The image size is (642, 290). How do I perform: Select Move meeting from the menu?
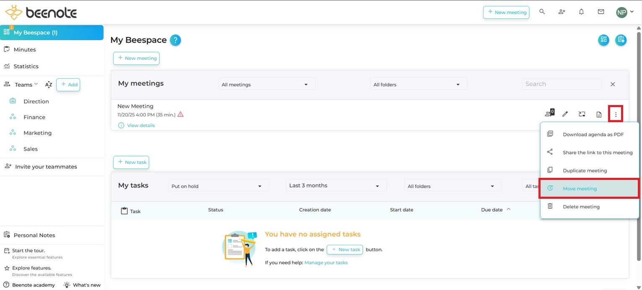click(x=580, y=189)
